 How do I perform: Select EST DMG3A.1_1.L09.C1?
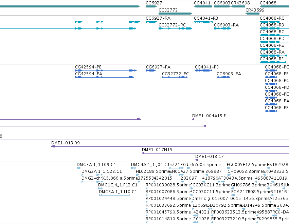(96, 165)
